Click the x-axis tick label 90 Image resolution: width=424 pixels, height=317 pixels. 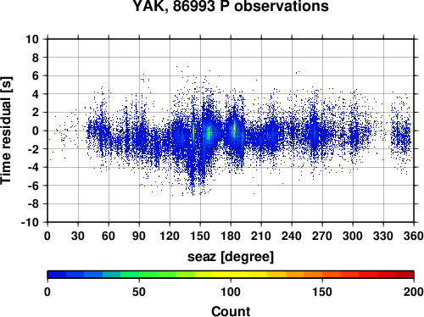[139, 236]
